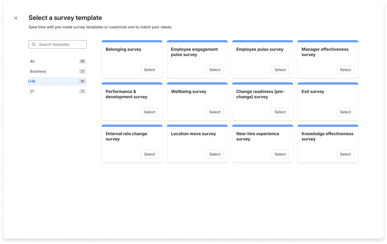Select the Internal role change survey
Screen dimensions: 387x244
click(x=150, y=154)
